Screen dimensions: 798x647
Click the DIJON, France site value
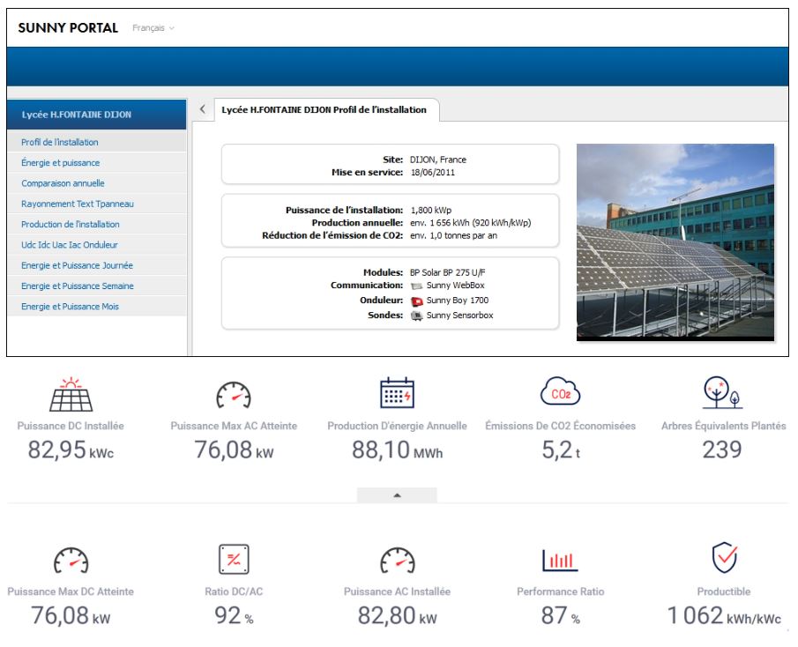click(438, 160)
